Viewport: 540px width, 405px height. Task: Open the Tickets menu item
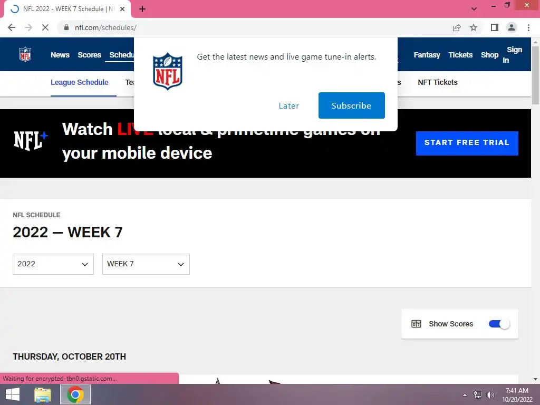460,55
